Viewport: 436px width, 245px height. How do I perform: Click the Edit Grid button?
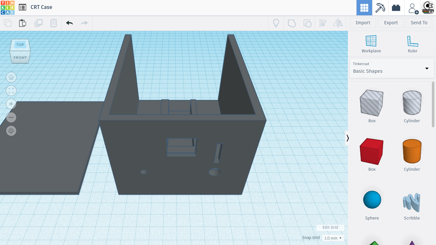point(330,227)
